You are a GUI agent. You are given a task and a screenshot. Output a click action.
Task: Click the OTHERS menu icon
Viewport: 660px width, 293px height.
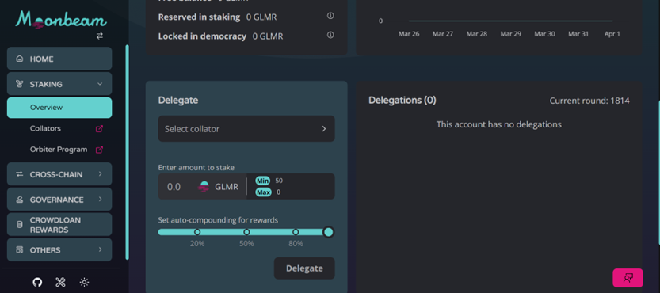[19, 250]
